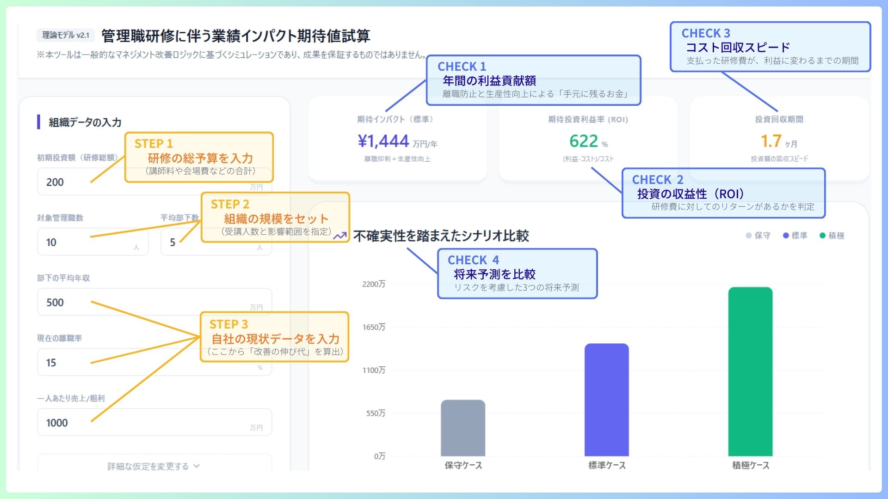Click the trending-up chart icon beside scenario title
Image resolution: width=888 pixels, height=499 pixels.
[340, 236]
